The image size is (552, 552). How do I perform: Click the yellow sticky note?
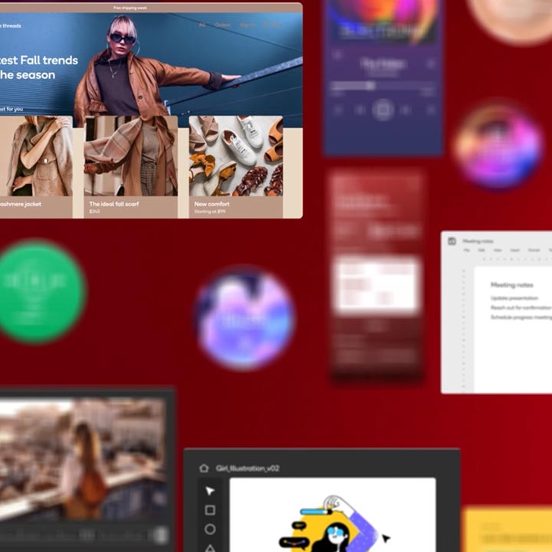508,530
